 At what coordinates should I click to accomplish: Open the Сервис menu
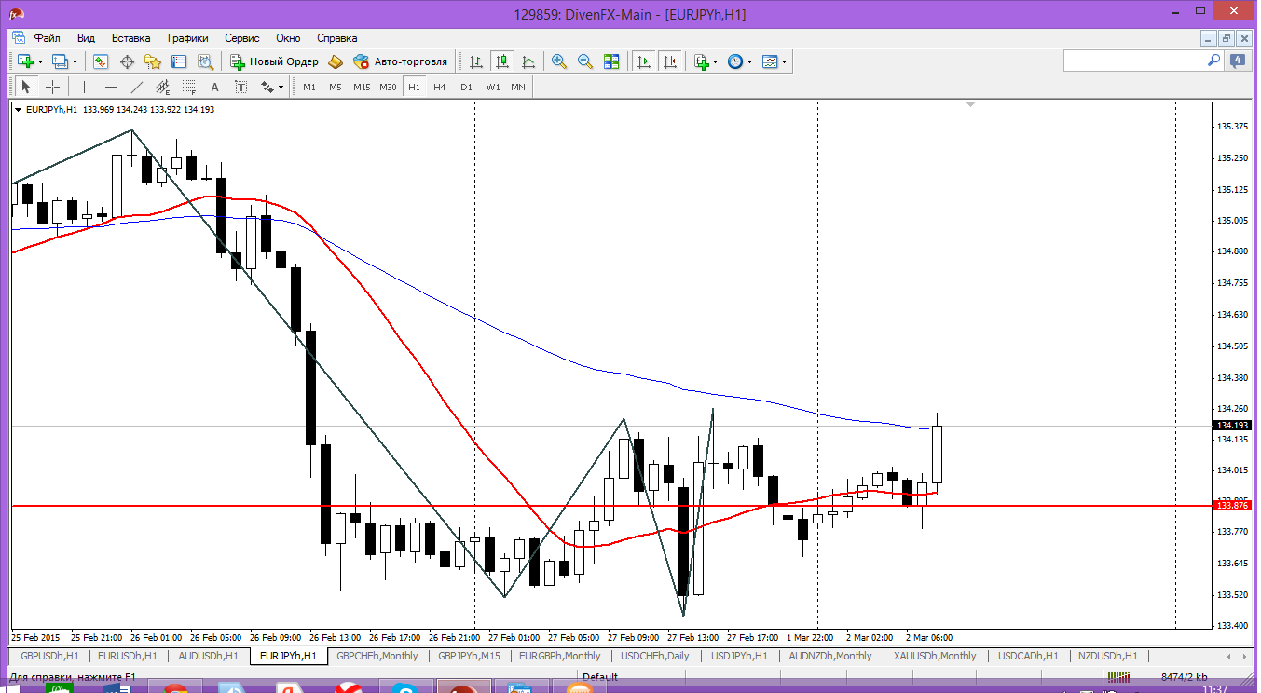[242, 38]
